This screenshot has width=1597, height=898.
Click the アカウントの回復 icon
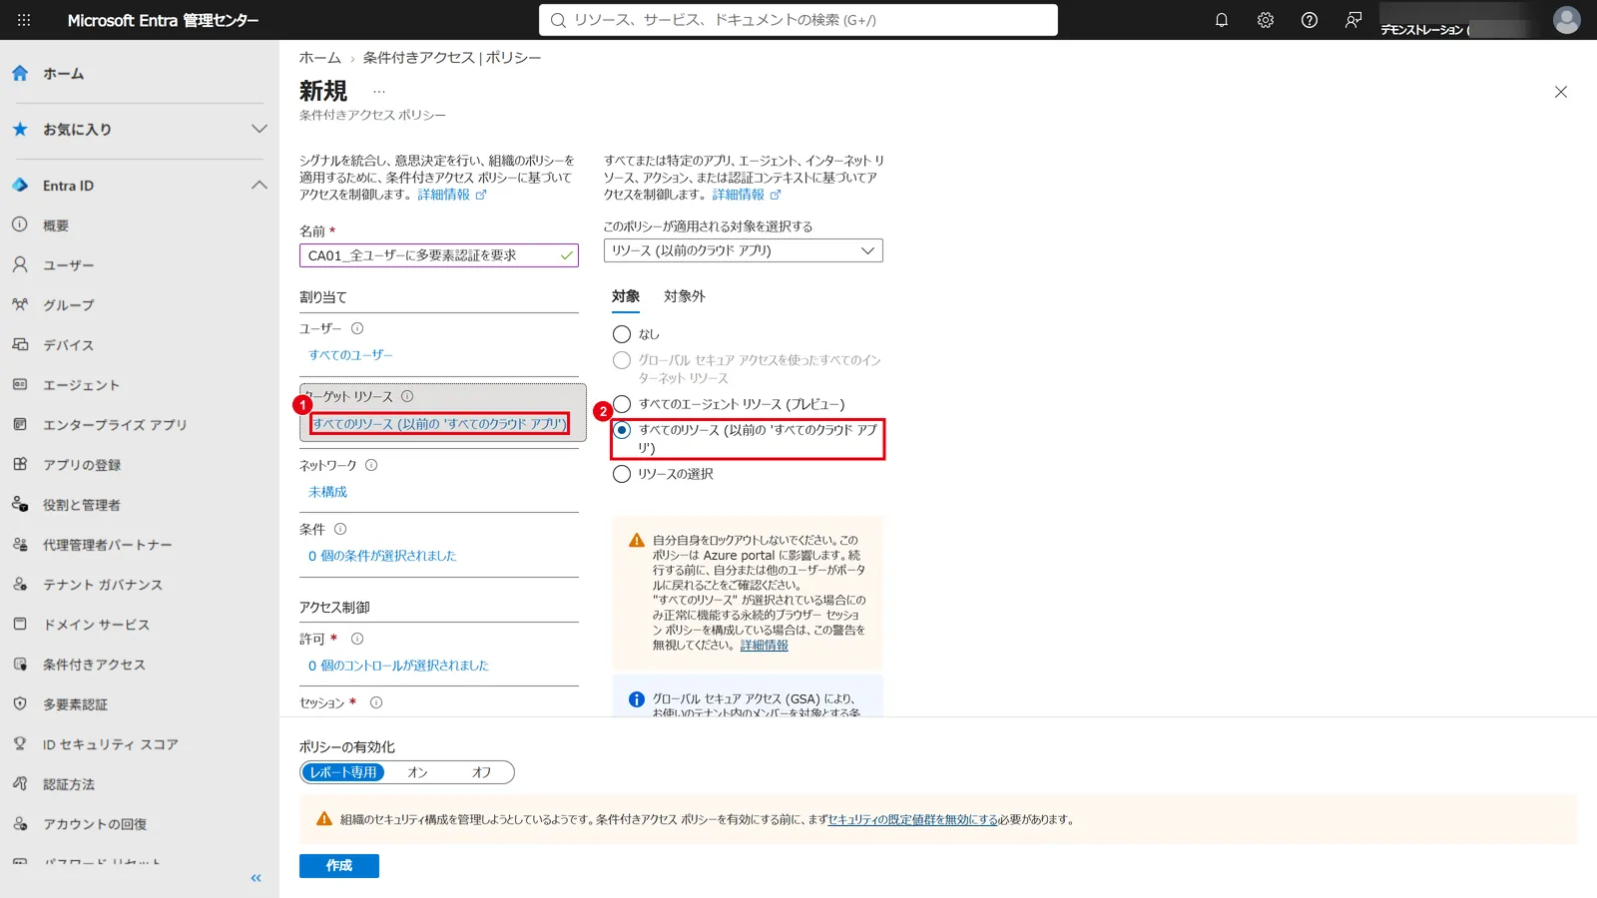[20, 823]
